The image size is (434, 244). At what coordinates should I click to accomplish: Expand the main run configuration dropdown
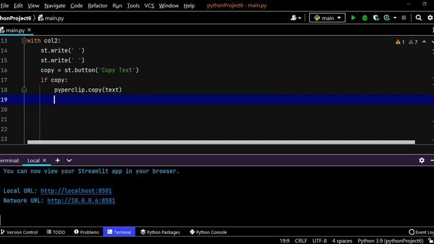[x=327, y=18]
